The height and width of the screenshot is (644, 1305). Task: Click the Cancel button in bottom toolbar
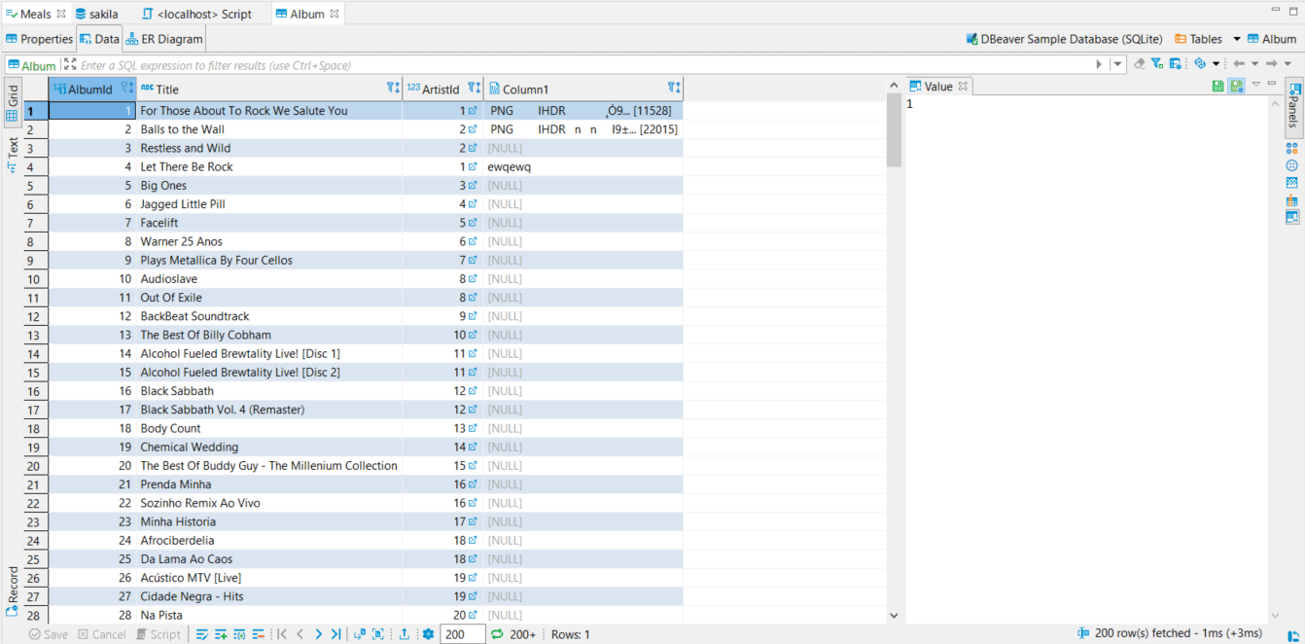pos(102,634)
